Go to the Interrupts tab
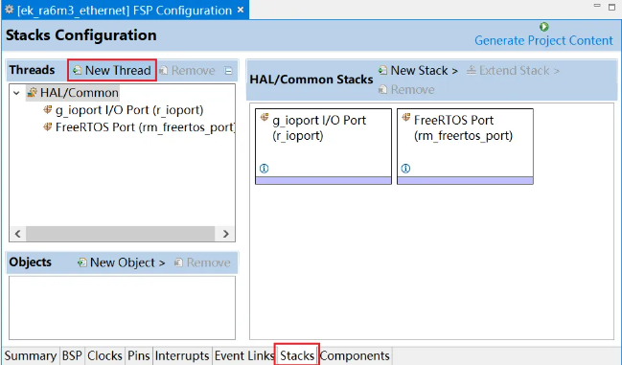The height and width of the screenshot is (365, 622). coord(182,355)
